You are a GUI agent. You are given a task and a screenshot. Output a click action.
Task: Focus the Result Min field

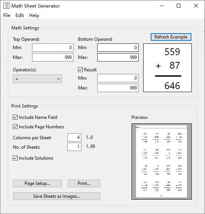(118, 78)
